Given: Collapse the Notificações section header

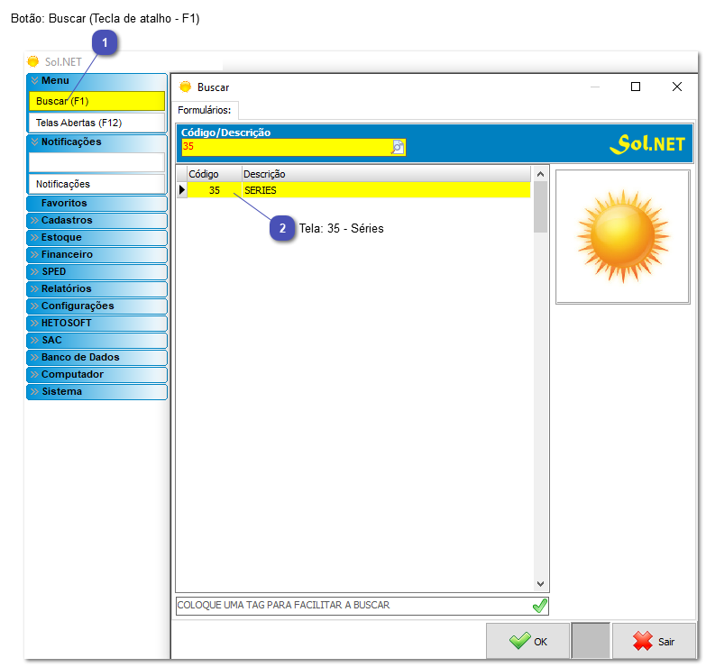Looking at the screenshot, I should pyautogui.click(x=96, y=142).
